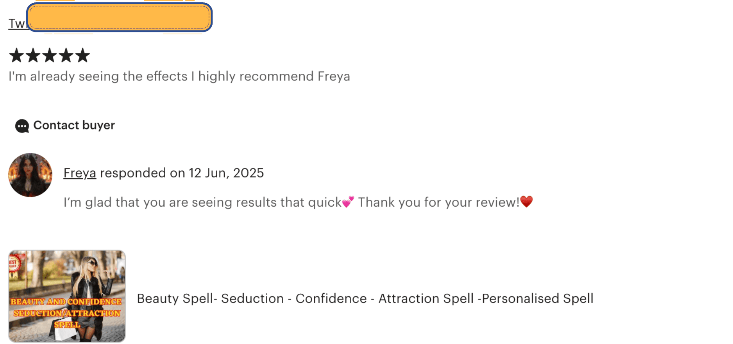Click the second star of the rating
This screenshot has height=344, width=733.
coord(33,55)
